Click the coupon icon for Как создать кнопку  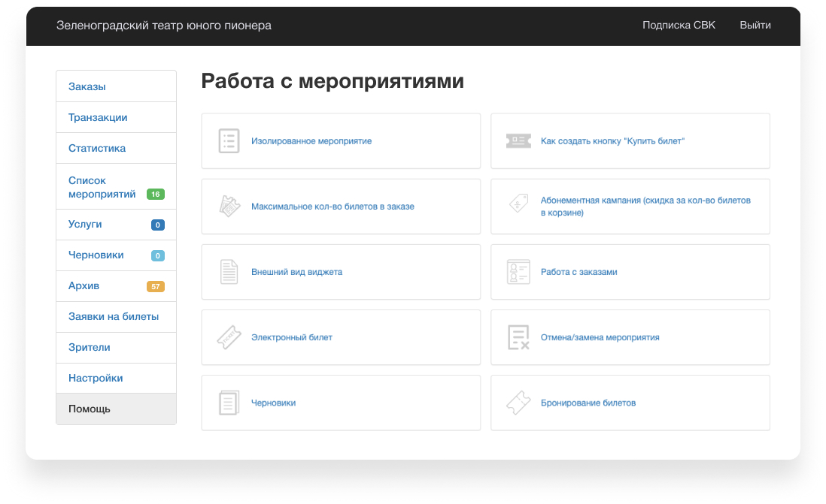pyautogui.click(x=518, y=141)
